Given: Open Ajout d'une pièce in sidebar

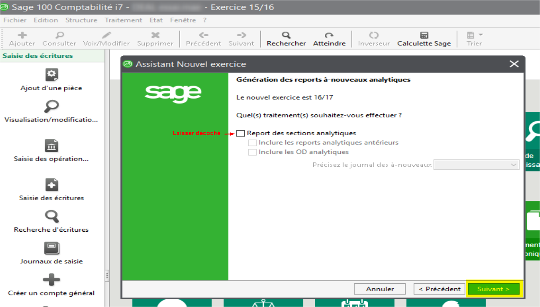Looking at the screenshot, I should [51, 75].
